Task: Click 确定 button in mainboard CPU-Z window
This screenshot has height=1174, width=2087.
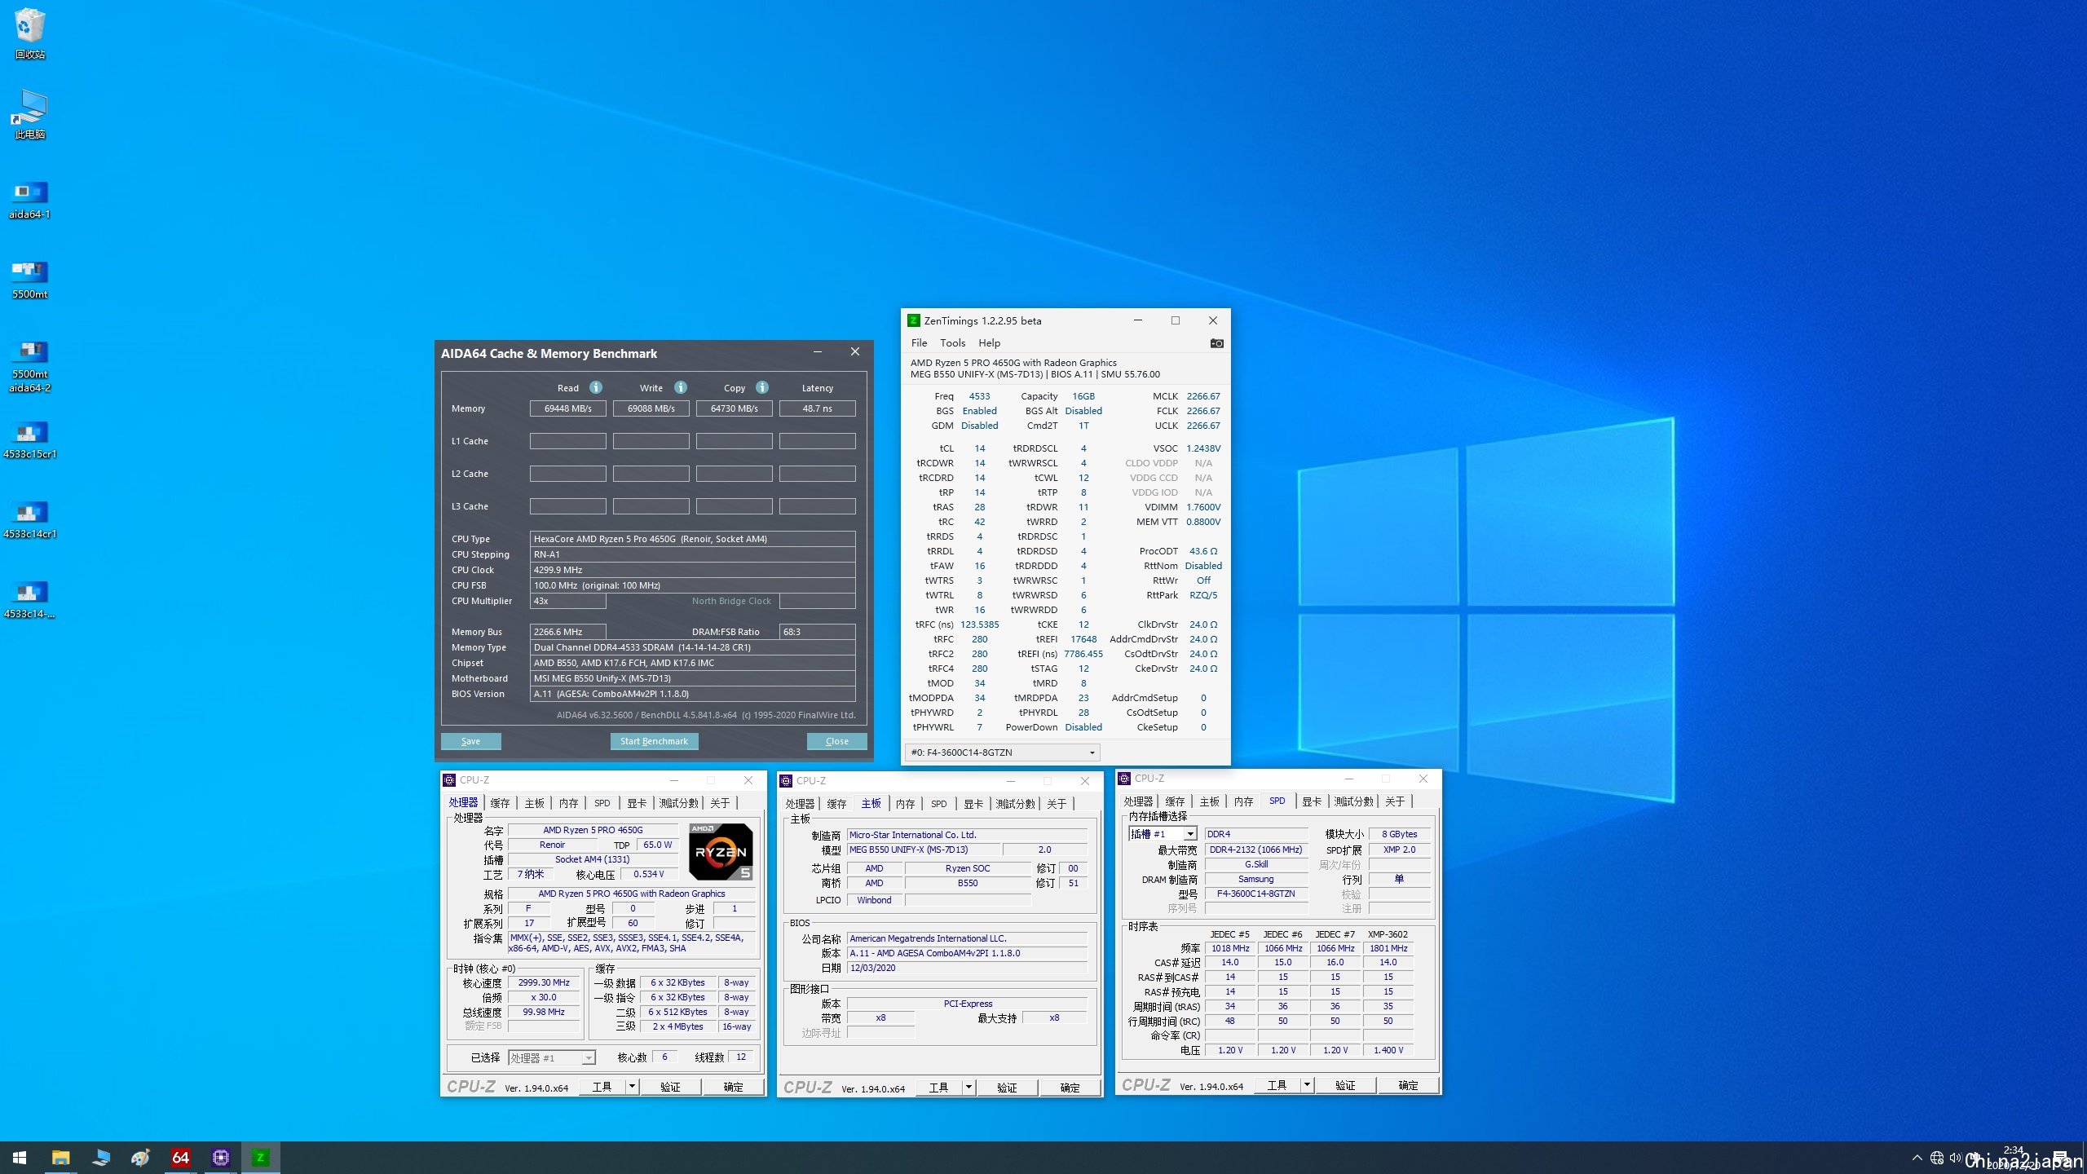Action: (x=1070, y=1088)
